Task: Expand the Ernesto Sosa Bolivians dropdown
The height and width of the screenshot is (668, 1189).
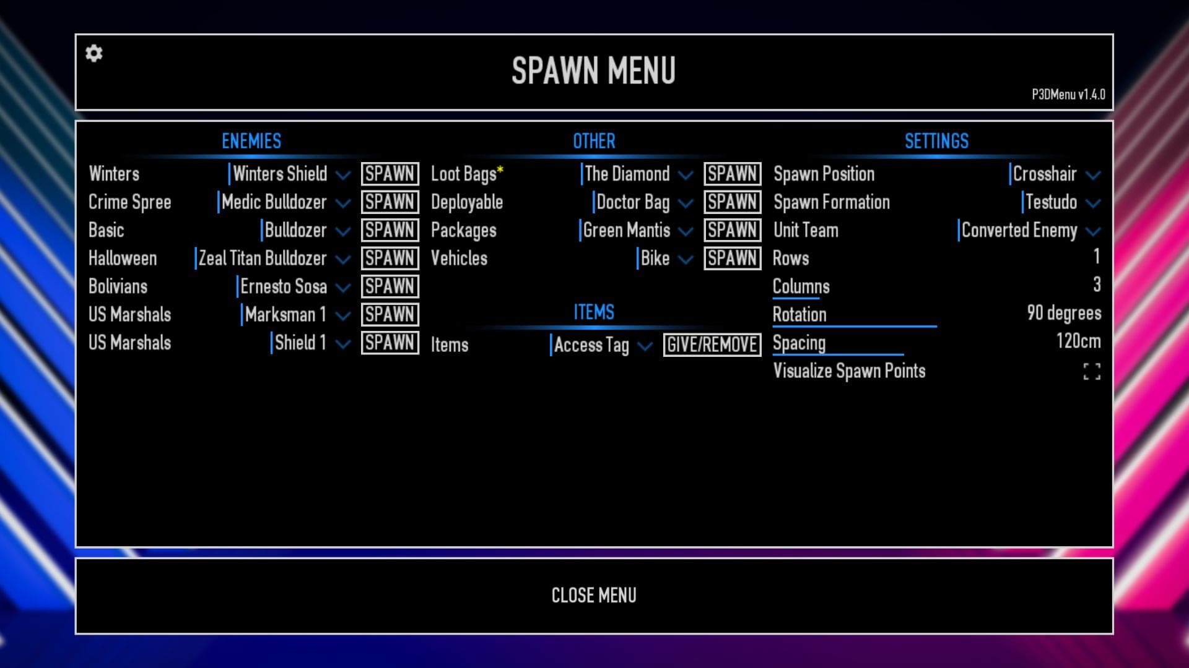Action: [343, 286]
